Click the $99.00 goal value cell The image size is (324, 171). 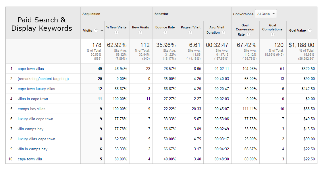coord(309,139)
